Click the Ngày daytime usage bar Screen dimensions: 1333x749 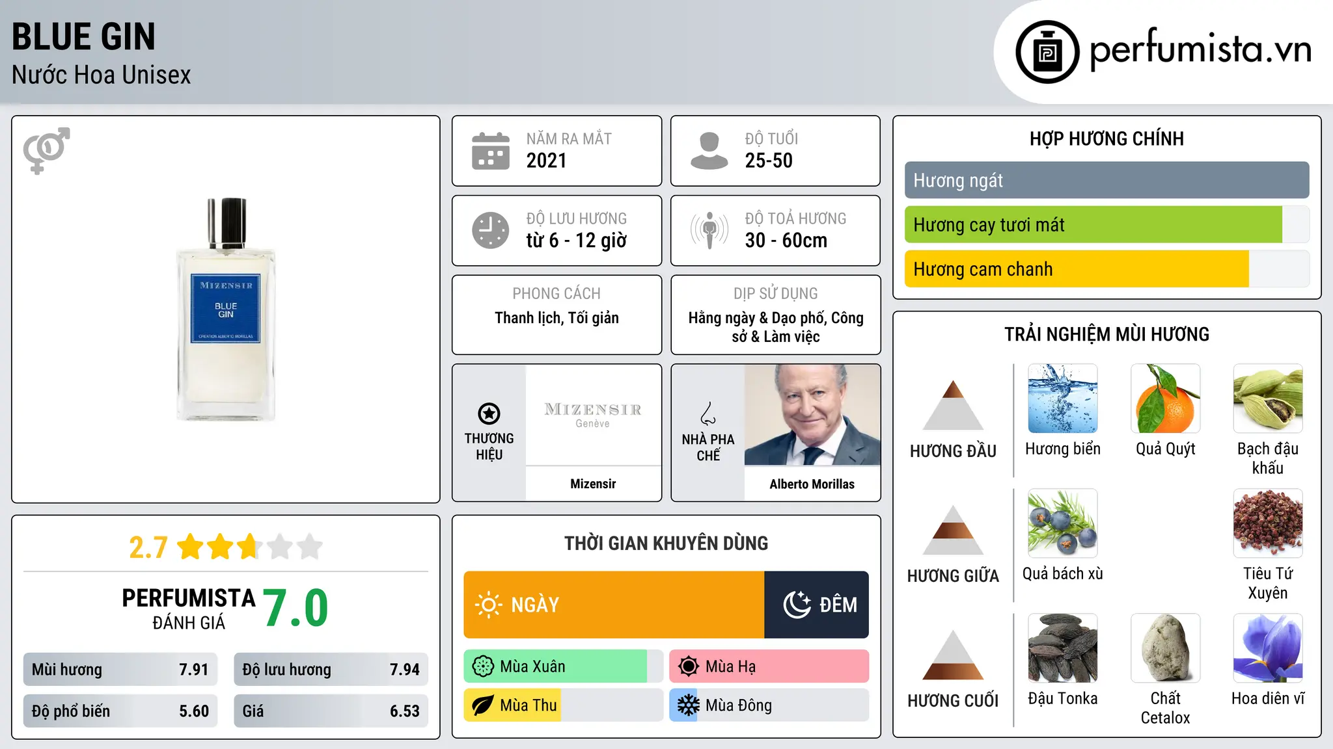coord(614,605)
